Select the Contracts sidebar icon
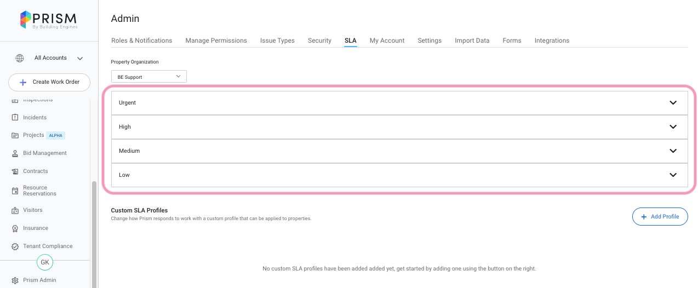698x288 pixels. tap(15, 171)
